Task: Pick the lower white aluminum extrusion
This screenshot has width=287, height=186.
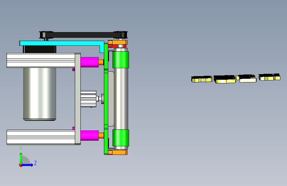Action: [41, 137]
